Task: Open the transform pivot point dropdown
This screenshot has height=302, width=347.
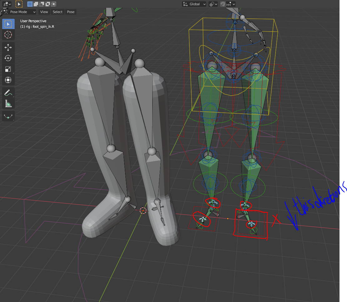Action: pyautogui.click(x=213, y=4)
